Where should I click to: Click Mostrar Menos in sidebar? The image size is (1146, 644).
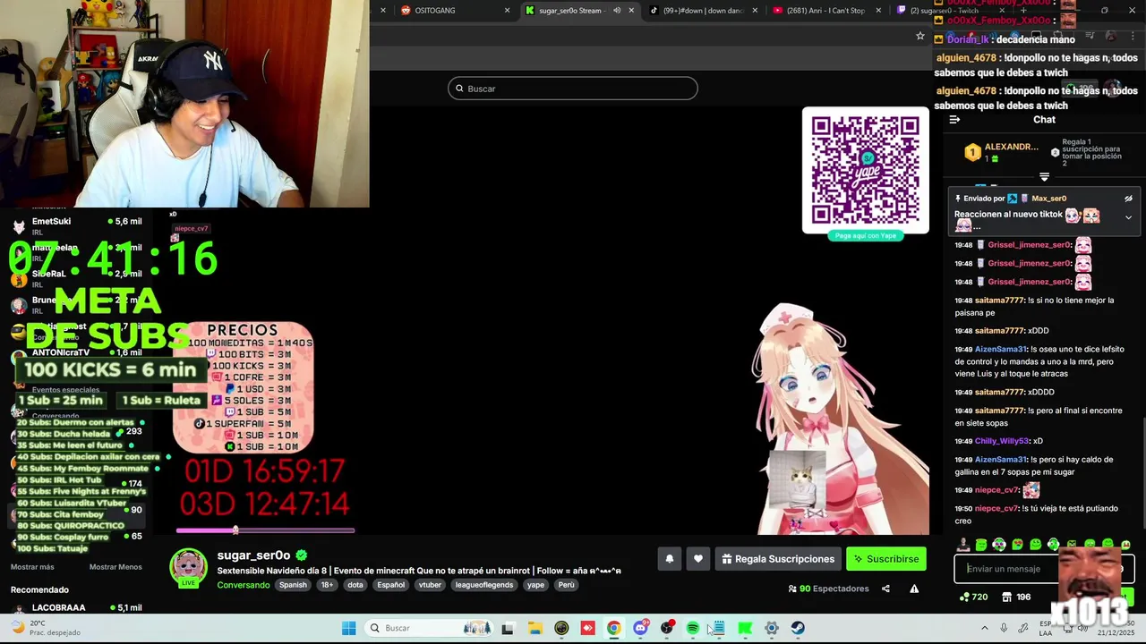click(x=115, y=567)
